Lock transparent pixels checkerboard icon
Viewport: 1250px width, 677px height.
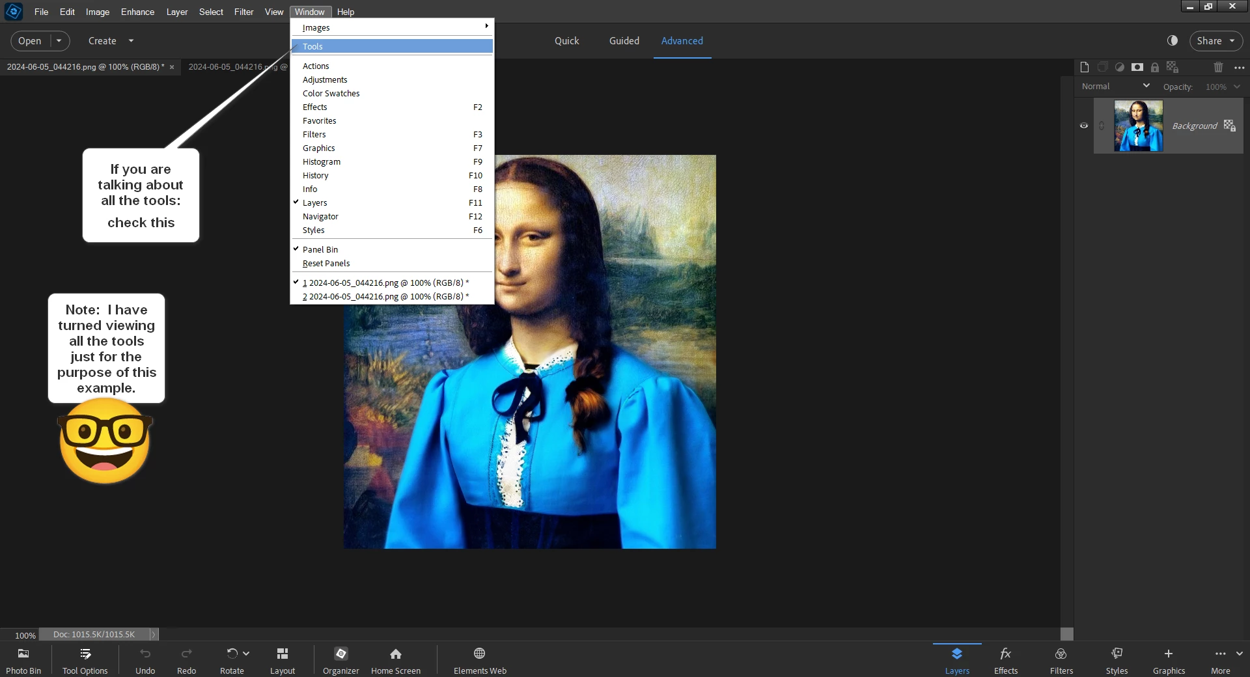[x=1173, y=67]
